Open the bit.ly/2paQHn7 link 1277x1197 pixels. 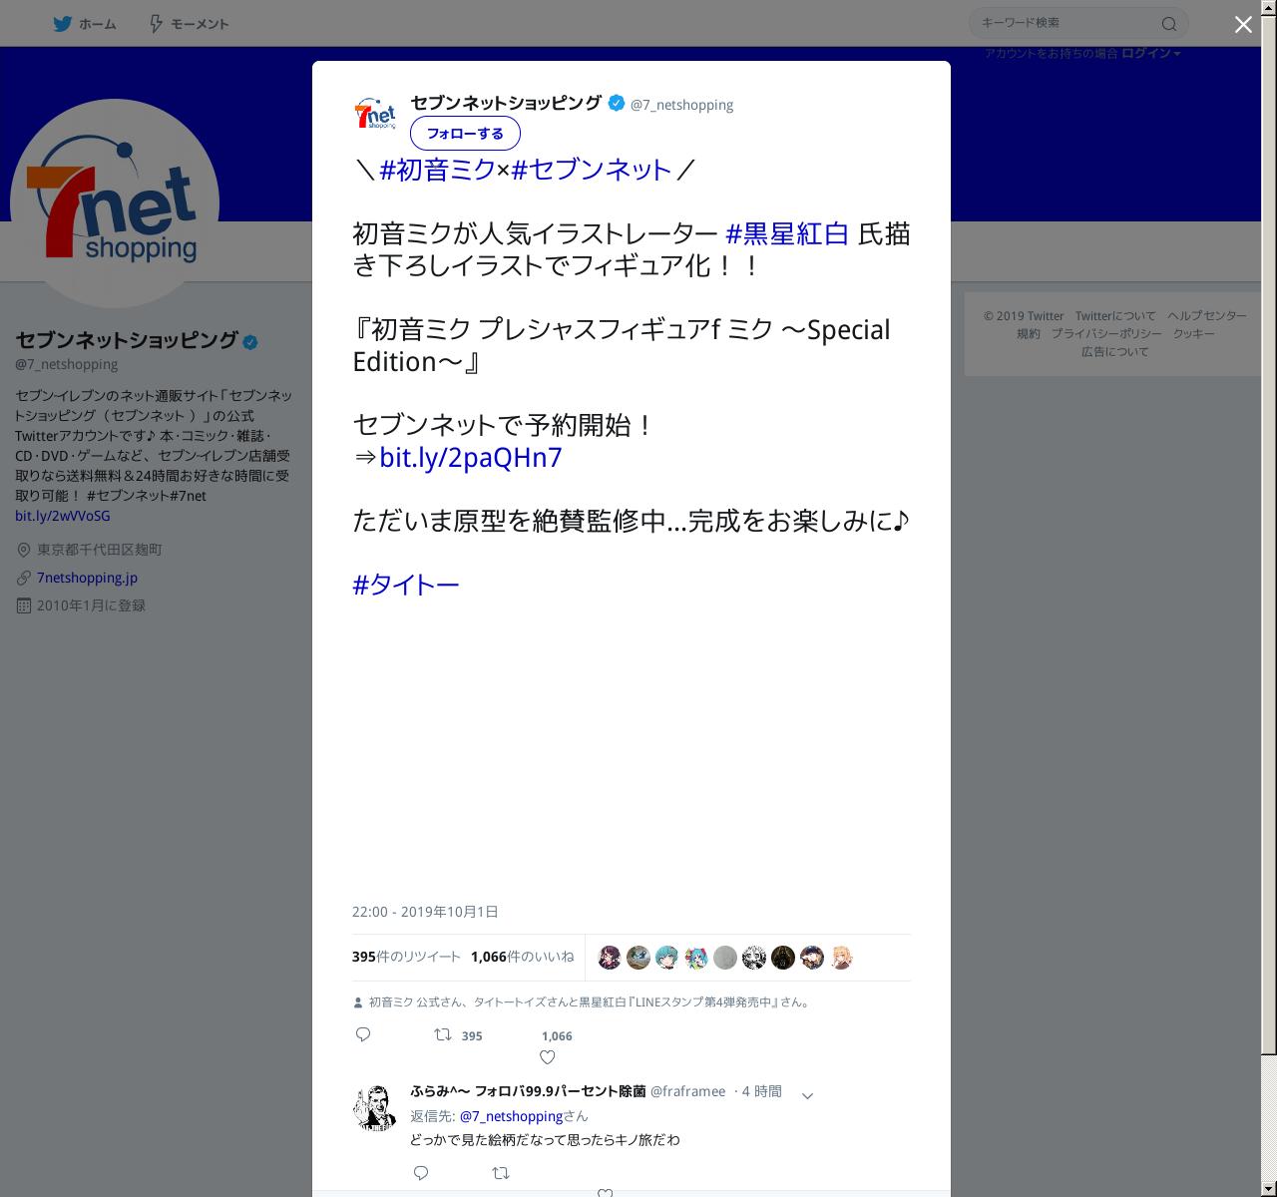click(x=471, y=457)
